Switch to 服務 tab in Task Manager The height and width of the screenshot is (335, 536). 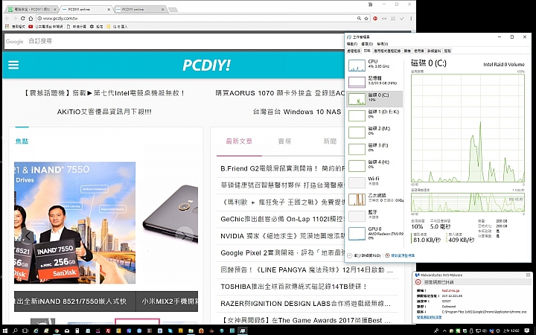point(447,51)
